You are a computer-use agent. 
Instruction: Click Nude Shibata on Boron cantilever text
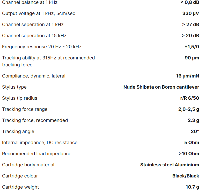click(x=161, y=87)
